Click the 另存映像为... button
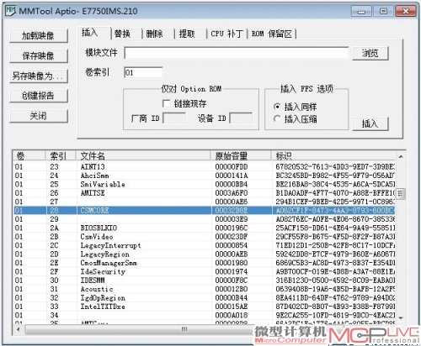Viewport: 421px width, 346px height. pos(39,76)
